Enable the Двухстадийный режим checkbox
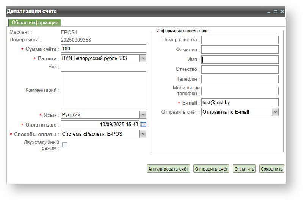304x202 pixels. pos(64,145)
